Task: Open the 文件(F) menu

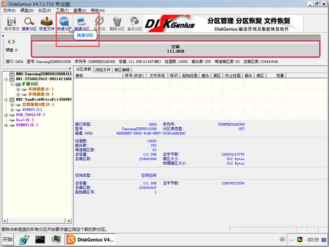Action: [9, 10]
